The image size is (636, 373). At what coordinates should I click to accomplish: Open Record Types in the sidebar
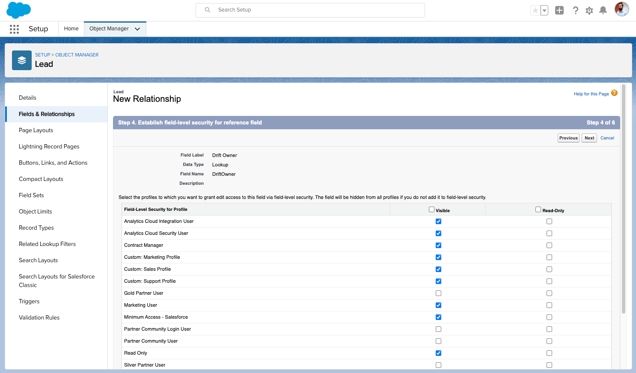(56, 228)
